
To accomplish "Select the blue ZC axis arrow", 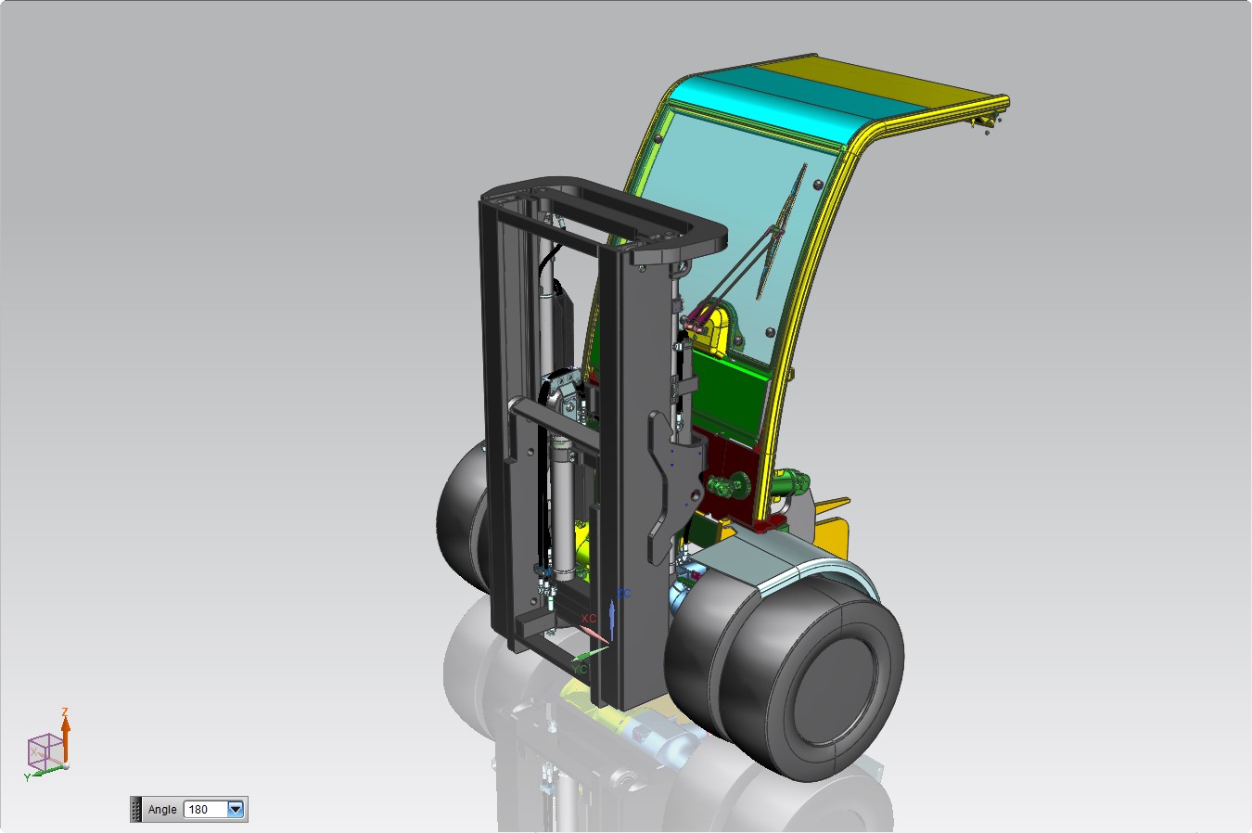I will coord(612,619).
